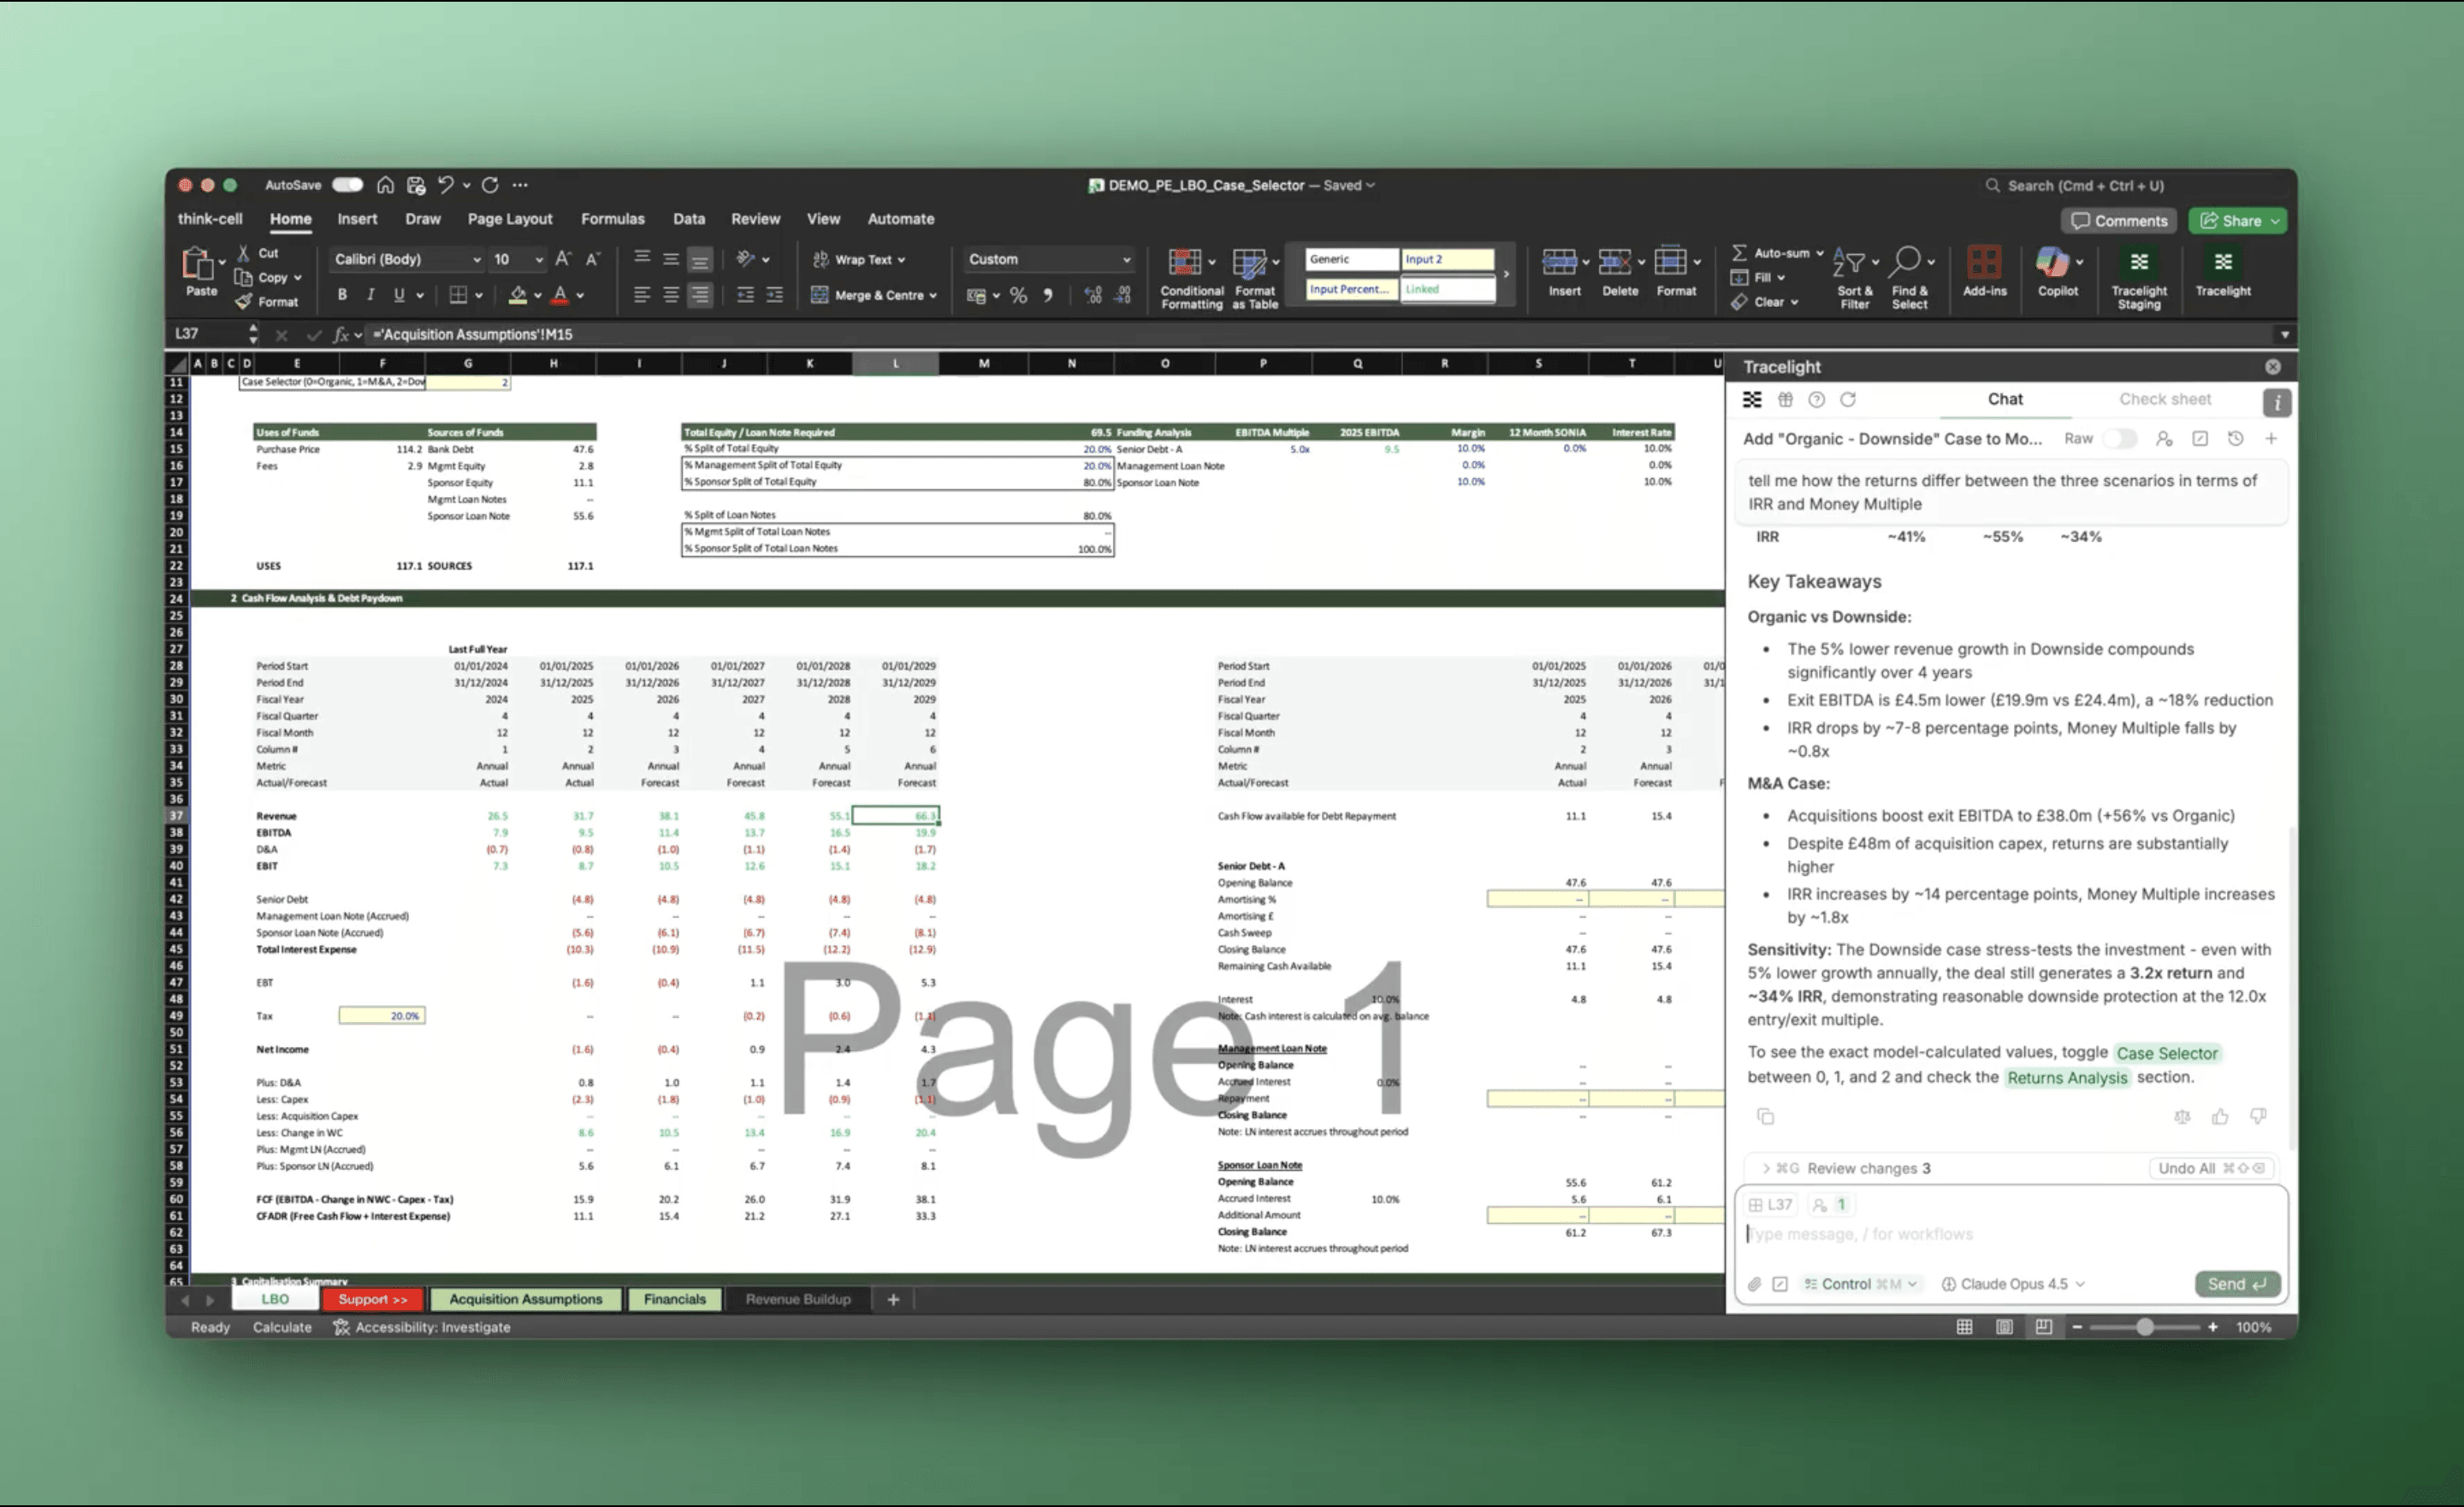2464x1507 pixels.
Task: Click the thumbs up icon under the response
Action: coord(2219,1117)
